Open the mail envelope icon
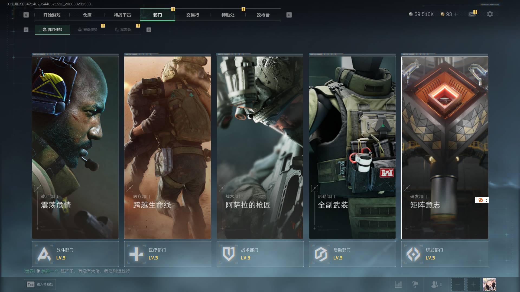This screenshot has width=520, height=292. [472, 14]
